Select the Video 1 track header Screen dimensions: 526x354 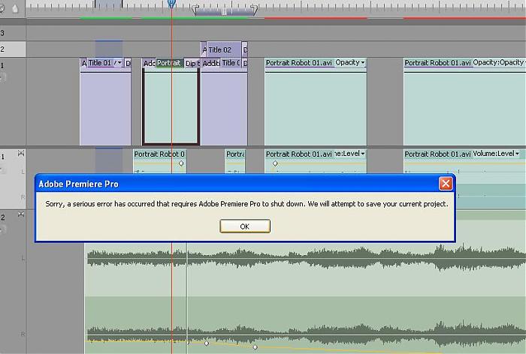pyautogui.click(x=13, y=102)
